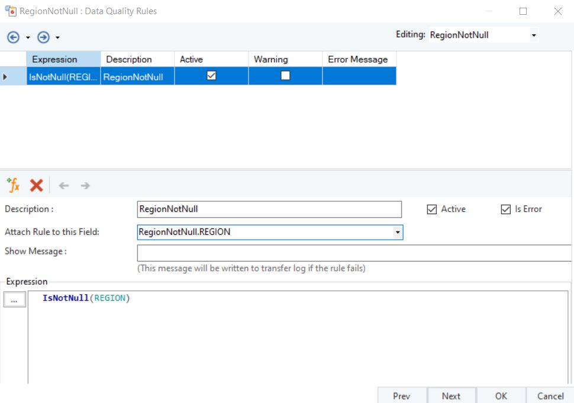Open the Editing RegionNotNull dropdown

533,36
